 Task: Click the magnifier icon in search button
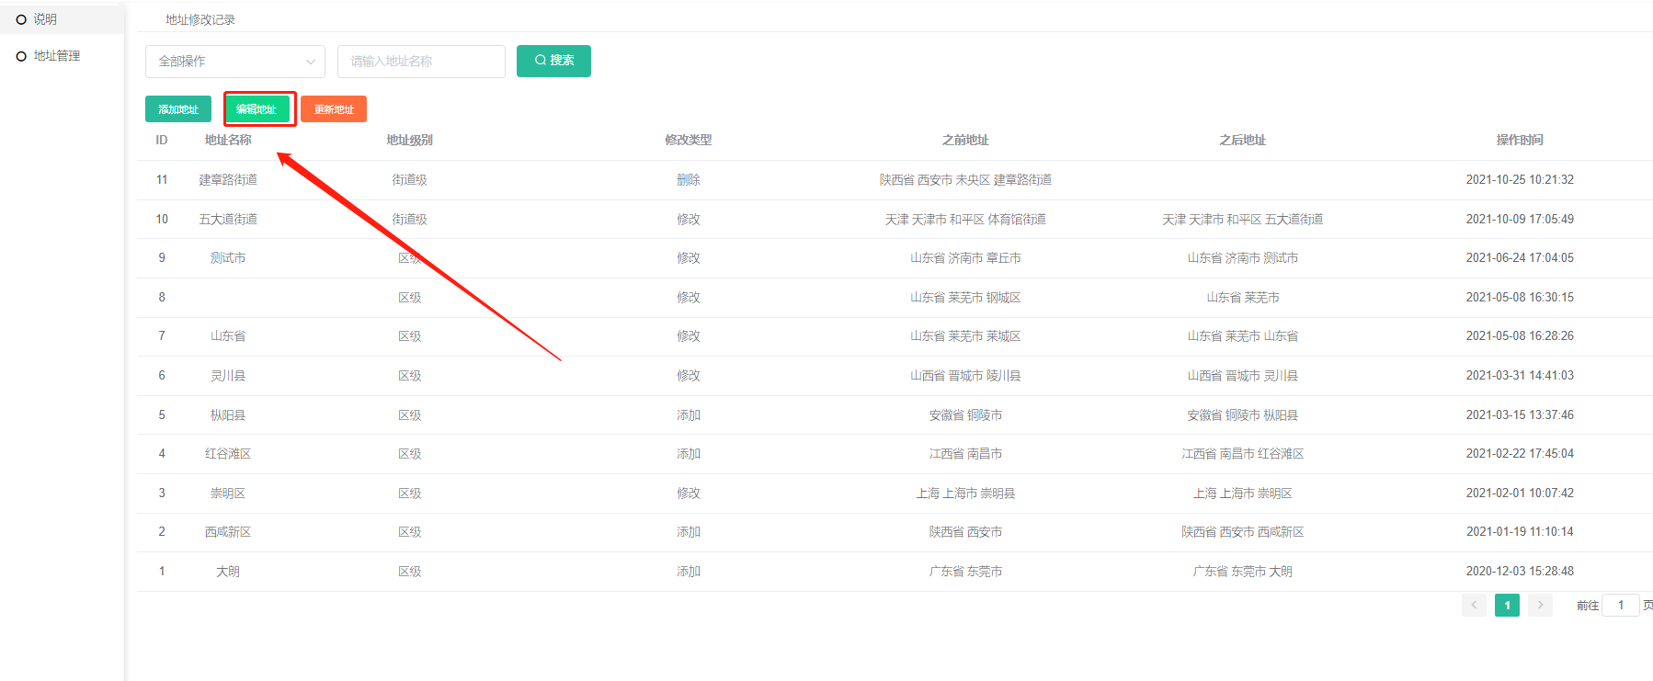tap(541, 60)
